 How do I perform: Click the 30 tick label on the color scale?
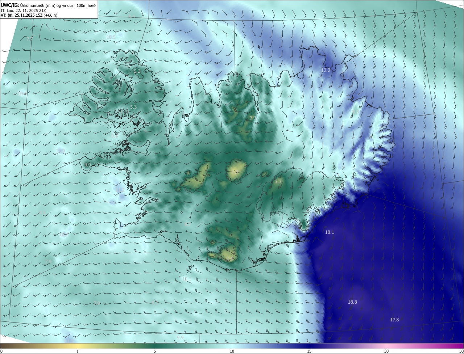[x=386, y=351]
